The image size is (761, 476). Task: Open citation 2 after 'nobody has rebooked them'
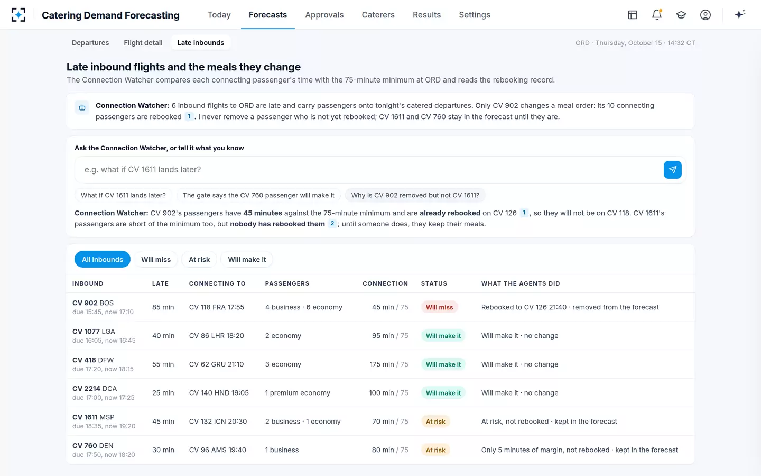pos(332,224)
